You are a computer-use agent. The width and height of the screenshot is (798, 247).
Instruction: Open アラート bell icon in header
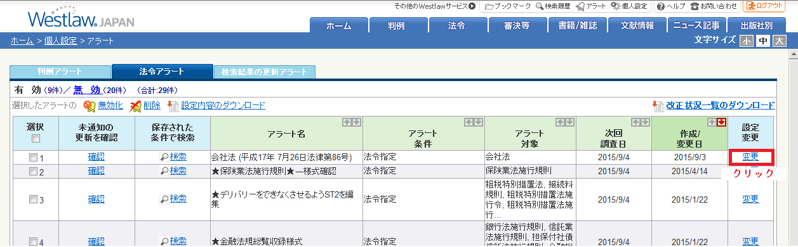pos(580,6)
